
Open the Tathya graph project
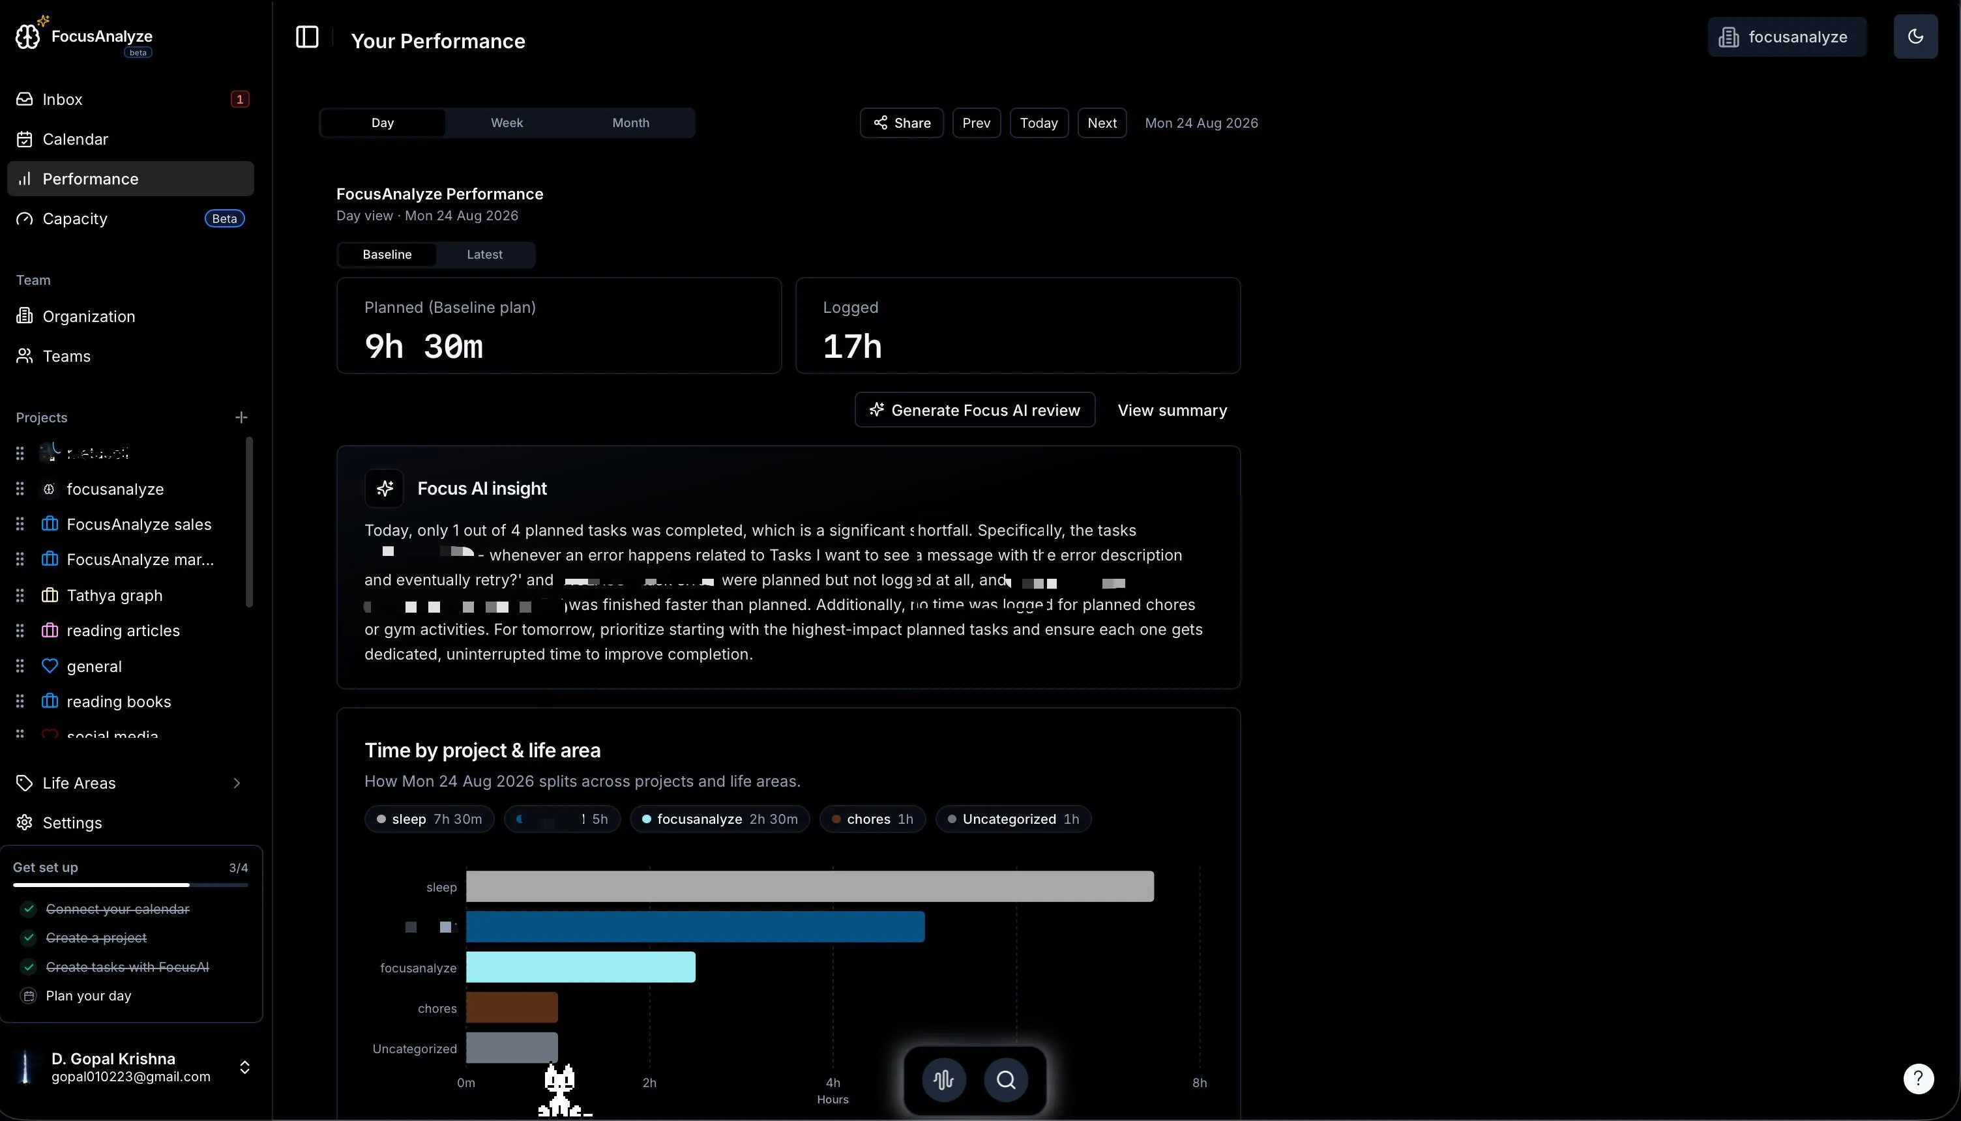coord(115,595)
